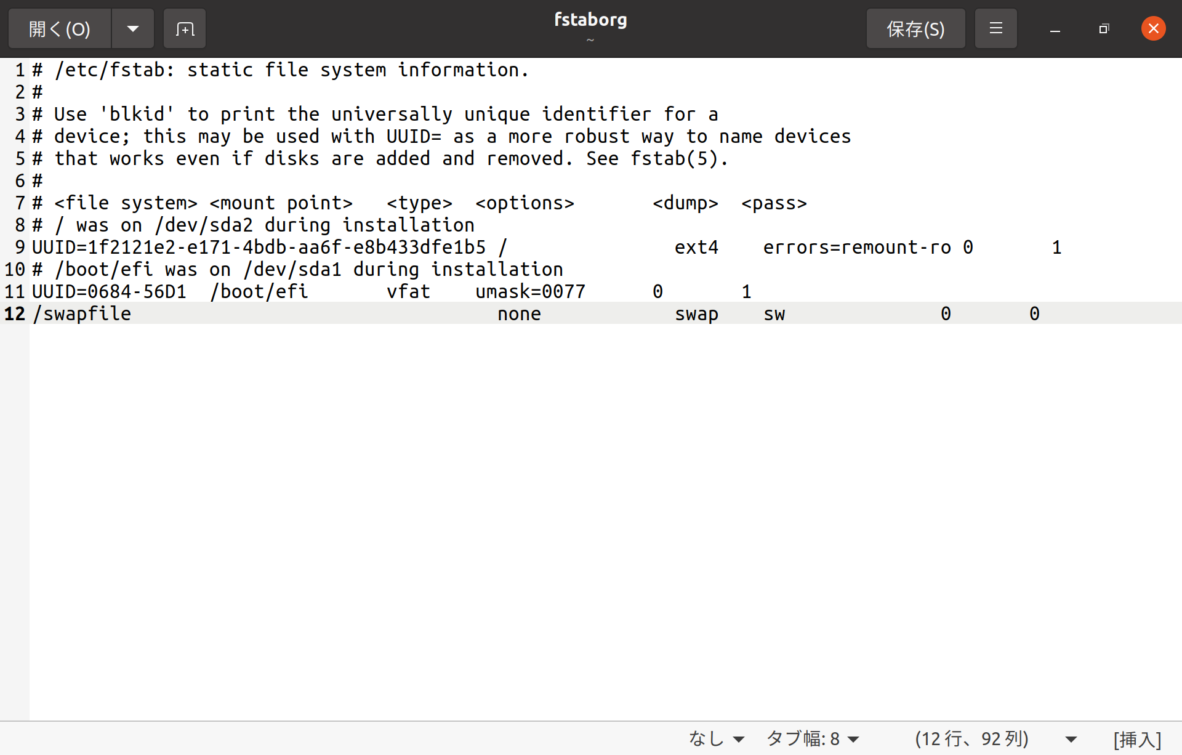Minimize the fstaborg window
This screenshot has height=755, width=1182.
pos(1055,29)
